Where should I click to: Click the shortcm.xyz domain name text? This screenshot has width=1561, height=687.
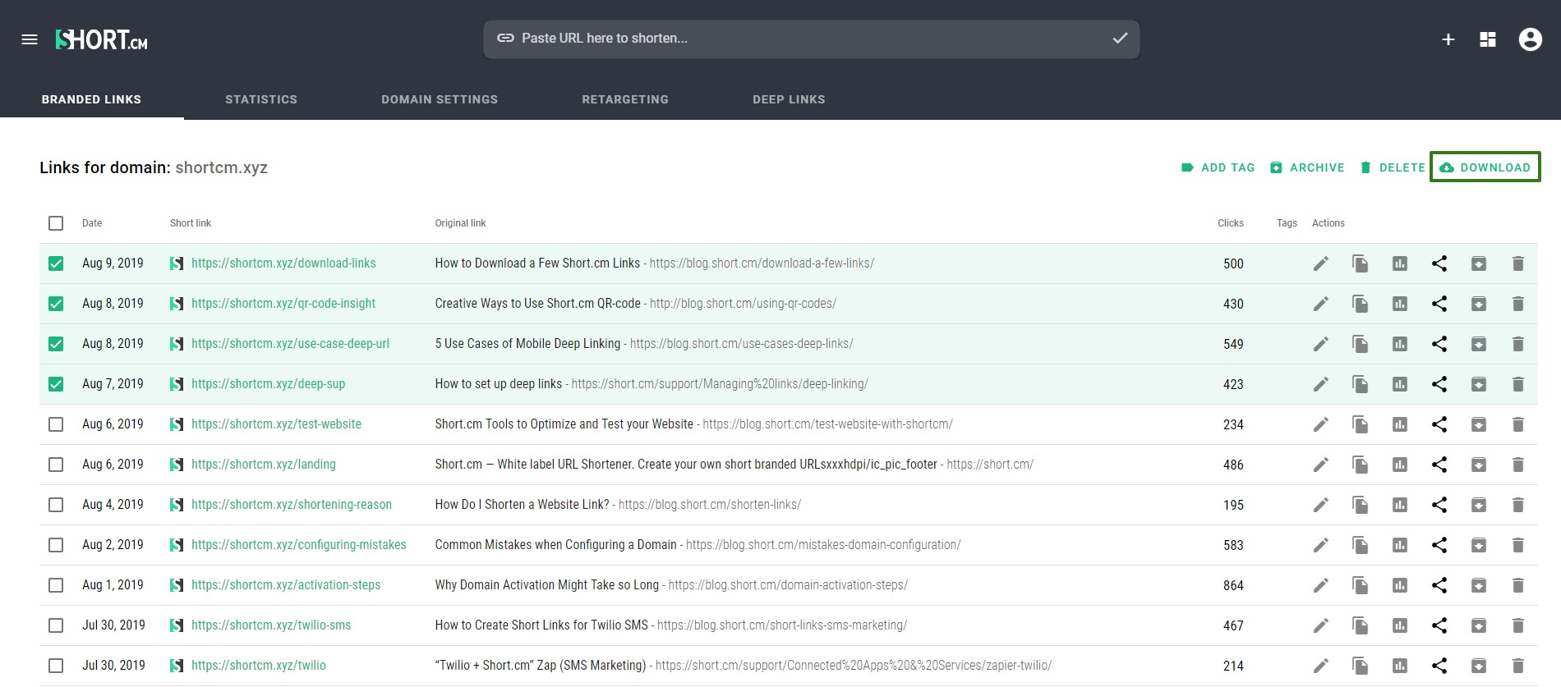[221, 167]
